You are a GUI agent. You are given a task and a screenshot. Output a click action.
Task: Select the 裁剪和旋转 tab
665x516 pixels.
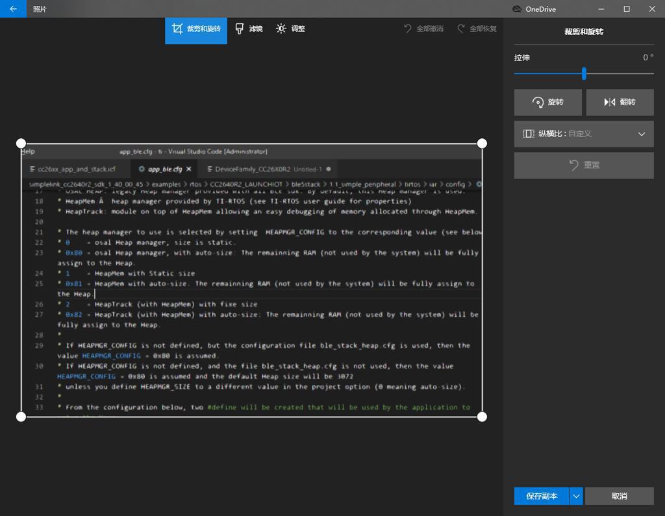(x=196, y=31)
